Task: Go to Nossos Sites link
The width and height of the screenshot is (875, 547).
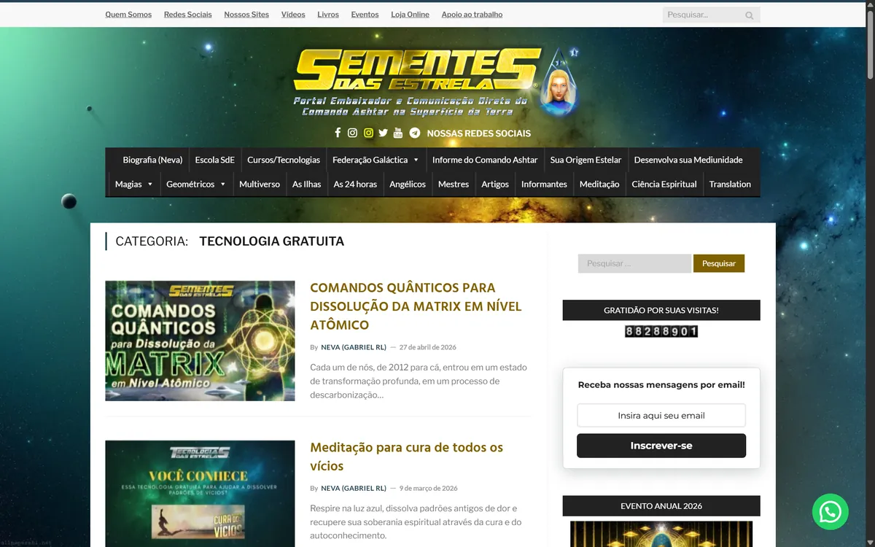Action: [246, 15]
